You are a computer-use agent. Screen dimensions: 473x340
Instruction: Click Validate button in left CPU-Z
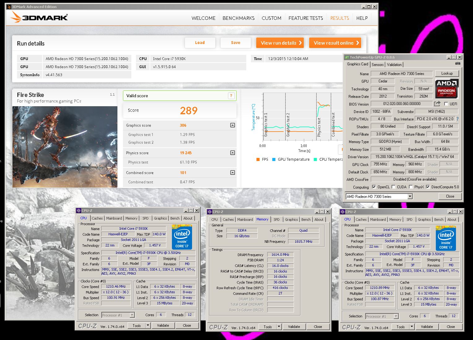point(163,325)
